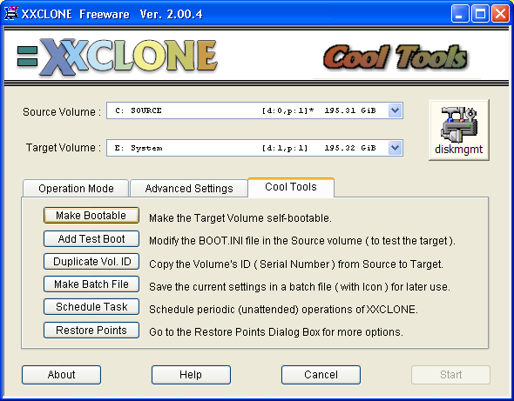Image resolution: width=514 pixels, height=401 pixels.
Task: Click the XXCLONE logo banner
Action: pos(117,57)
